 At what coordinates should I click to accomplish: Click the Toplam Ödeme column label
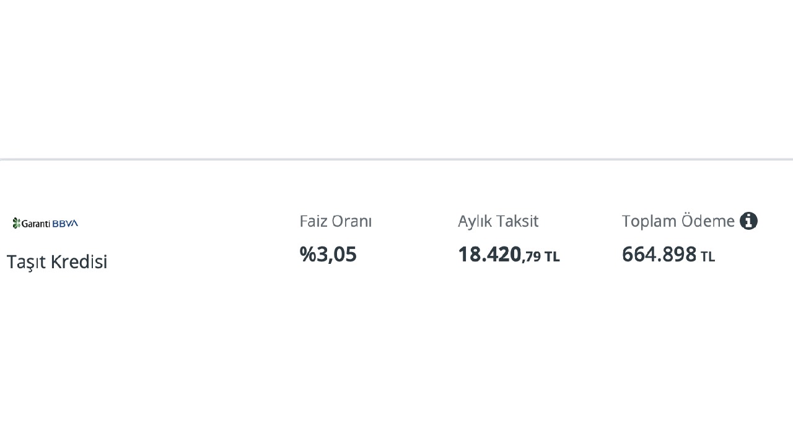[x=678, y=221]
